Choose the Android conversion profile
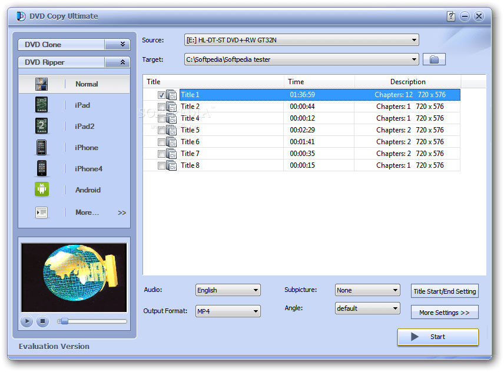Screen dimensions: 504x372 click(87, 190)
